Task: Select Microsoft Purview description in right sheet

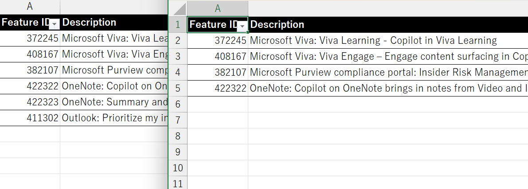Action: (x=386, y=73)
